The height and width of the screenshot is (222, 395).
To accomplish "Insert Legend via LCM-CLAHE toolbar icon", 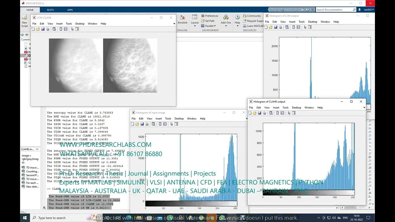I will click(x=66, y=29).
